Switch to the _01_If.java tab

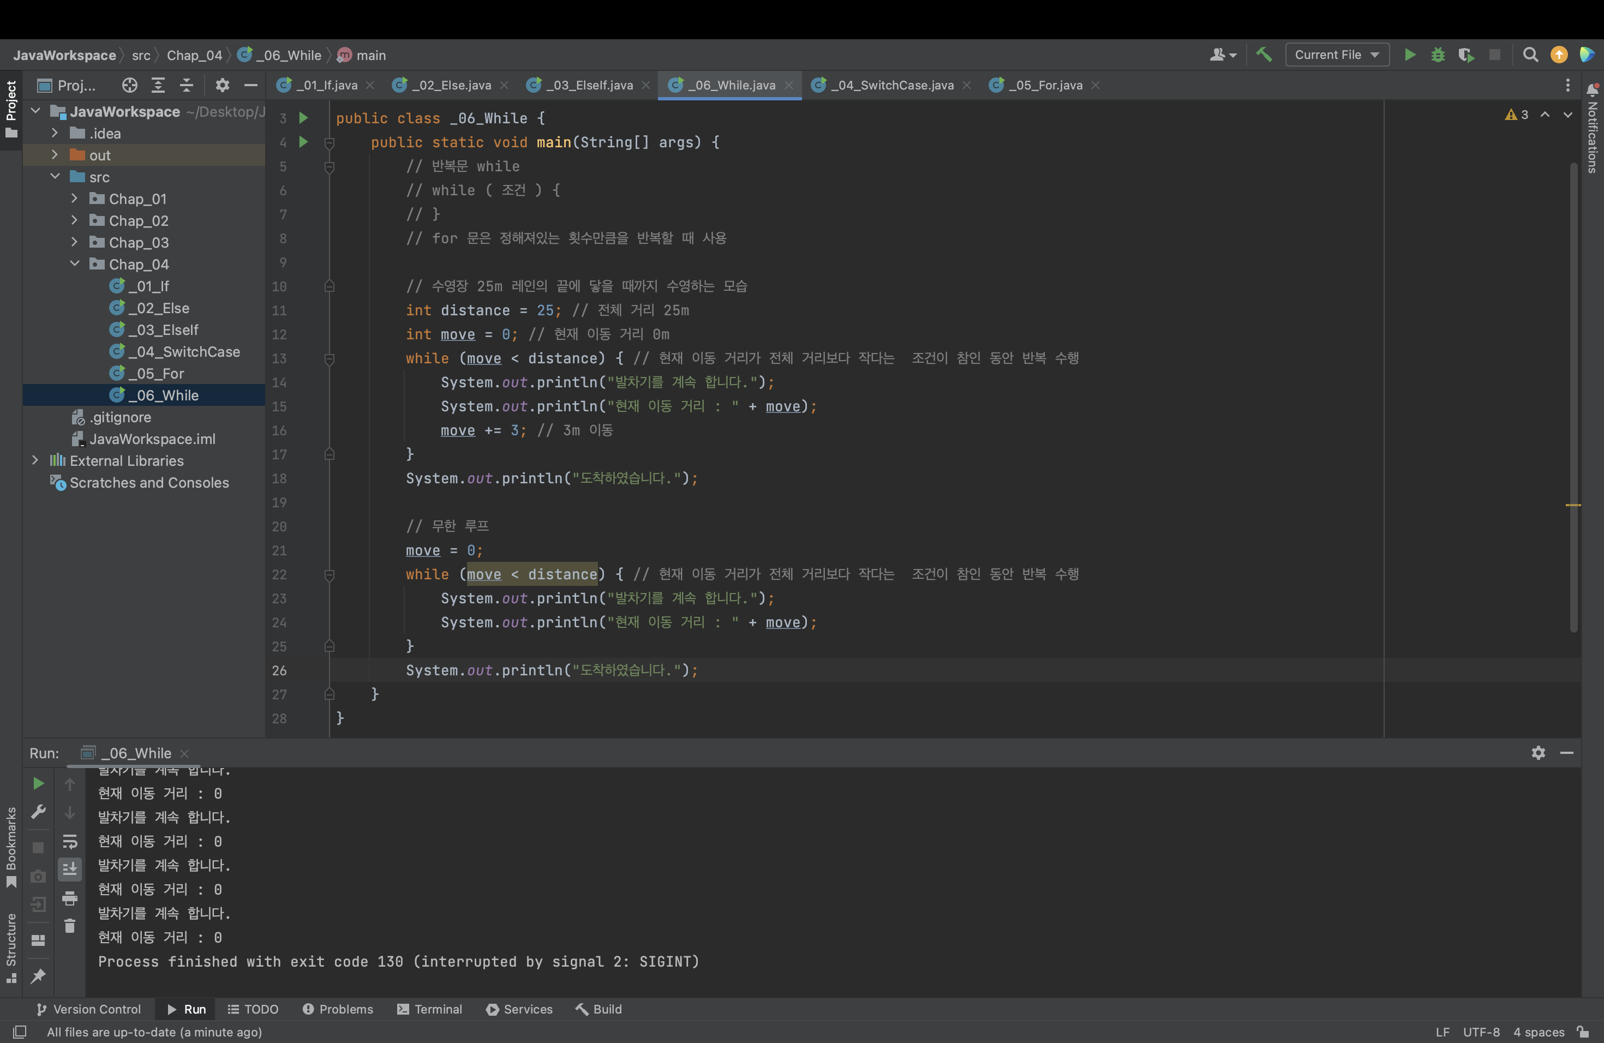point(327,85)
